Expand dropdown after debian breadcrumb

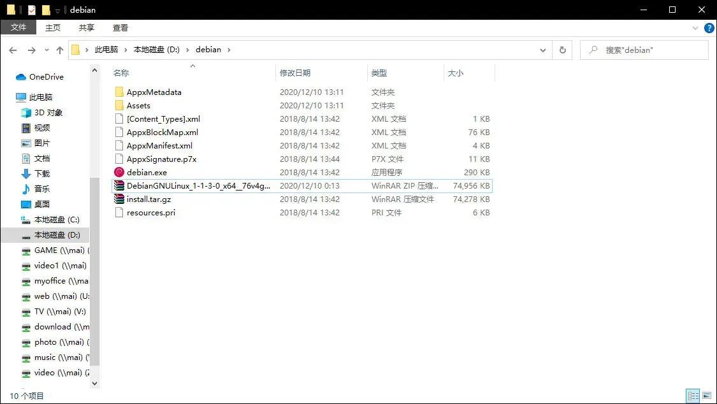click(x=229, y=49)
